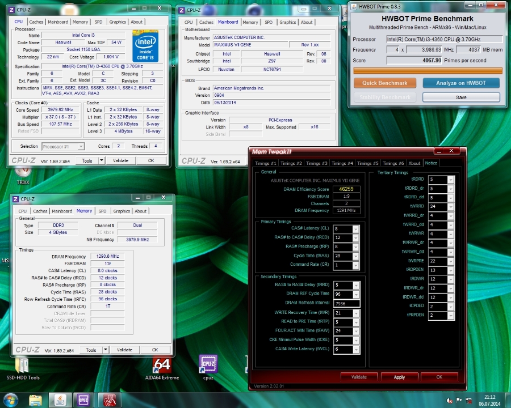Click Core Speed value 3979.92 MHz

(x=61, y=109)
